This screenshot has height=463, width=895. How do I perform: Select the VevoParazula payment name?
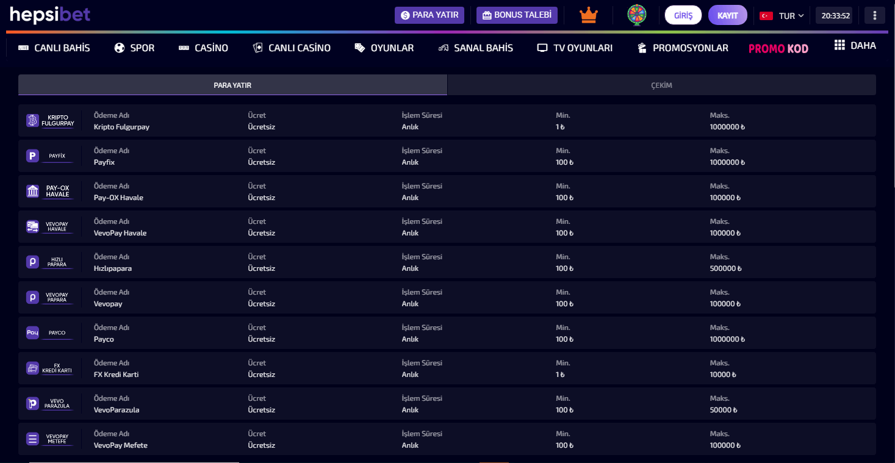(117, 410)
